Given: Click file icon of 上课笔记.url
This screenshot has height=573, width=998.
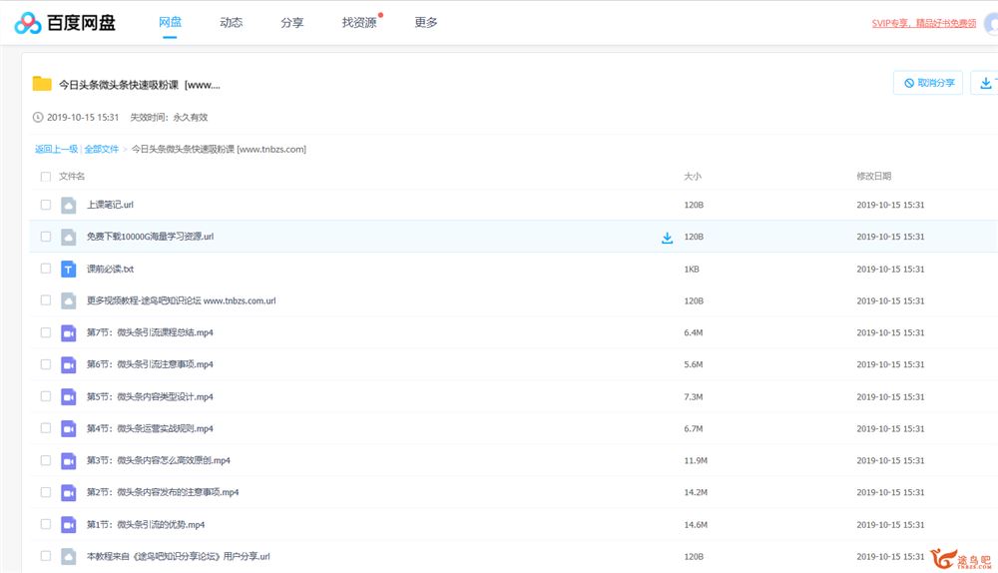Looking at the screenshot, I should [x=68, y=205].
